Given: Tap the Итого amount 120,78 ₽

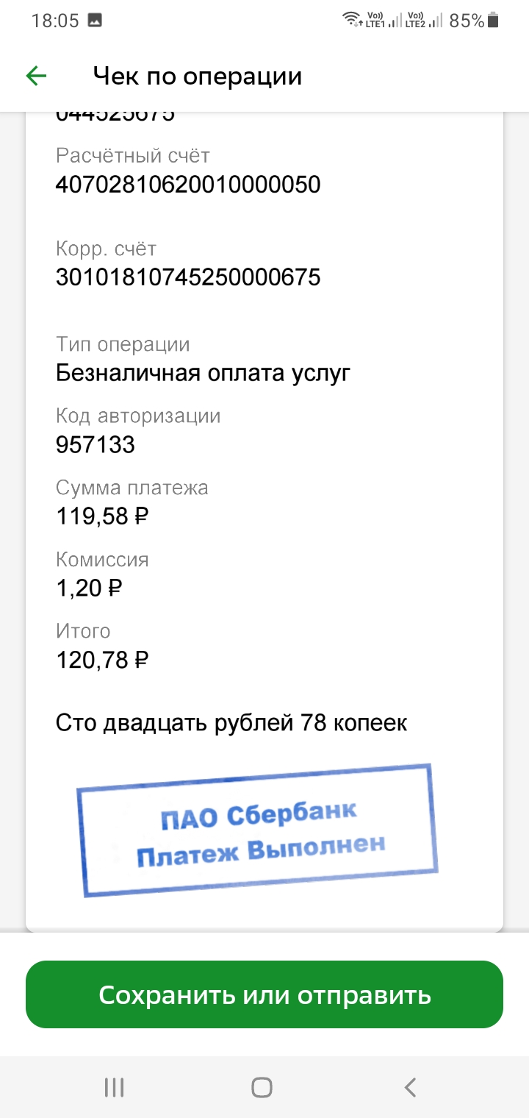Looking at the screenshot, I should coord(102,660).
